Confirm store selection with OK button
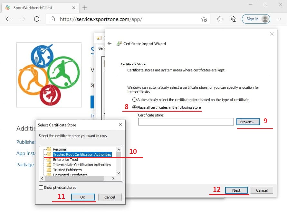Viewport: 287px width, 221px height. coord(83,197)
